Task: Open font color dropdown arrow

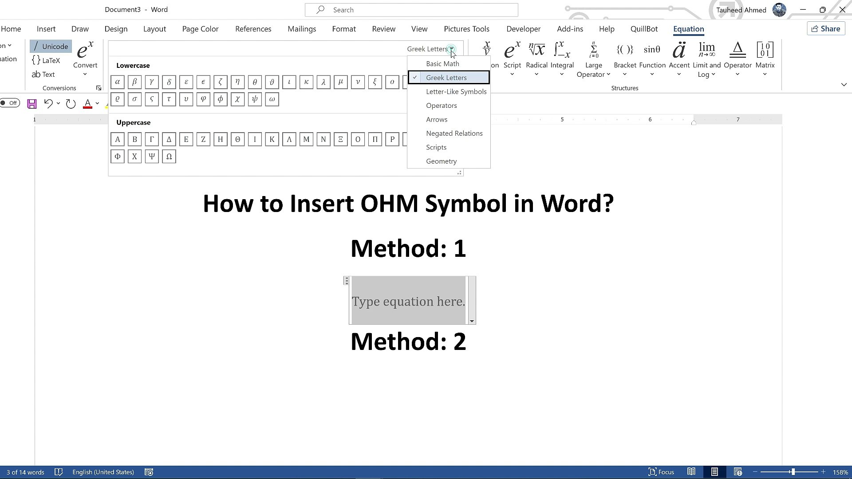Action: 97,103
